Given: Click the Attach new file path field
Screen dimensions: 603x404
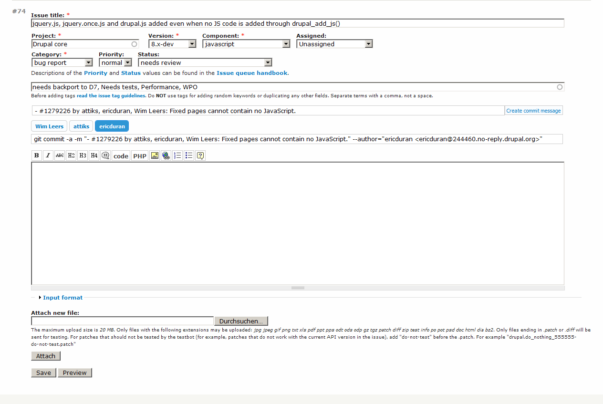Looking at the screenshot, I should click(x=122, y=321).
